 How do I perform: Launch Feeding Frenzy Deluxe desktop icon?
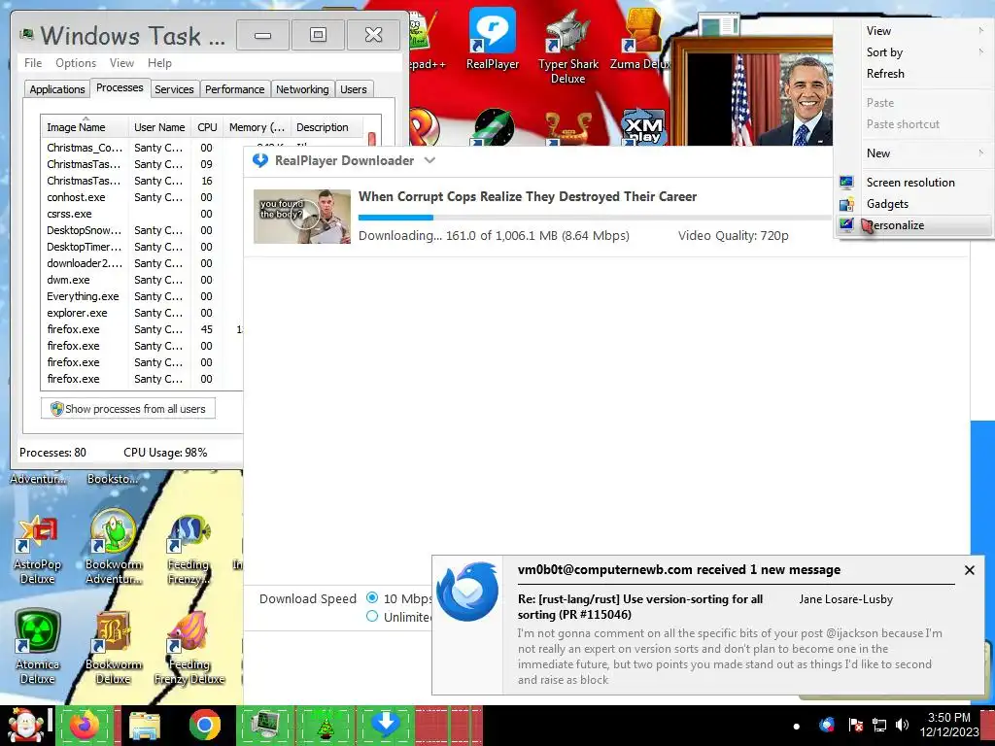tap(189, 647)
